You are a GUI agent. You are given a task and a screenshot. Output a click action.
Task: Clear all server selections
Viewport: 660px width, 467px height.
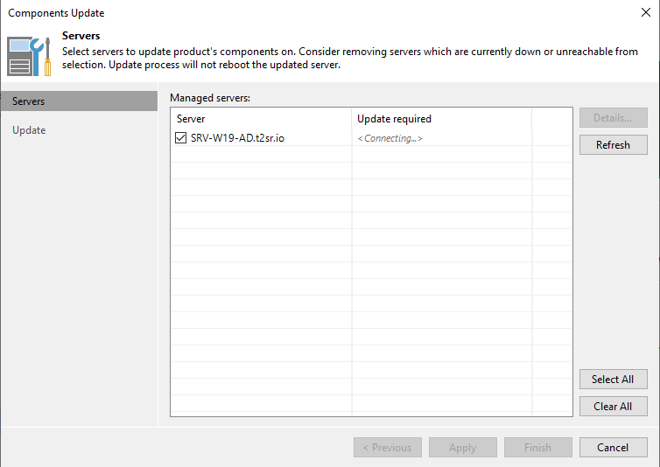614,407
